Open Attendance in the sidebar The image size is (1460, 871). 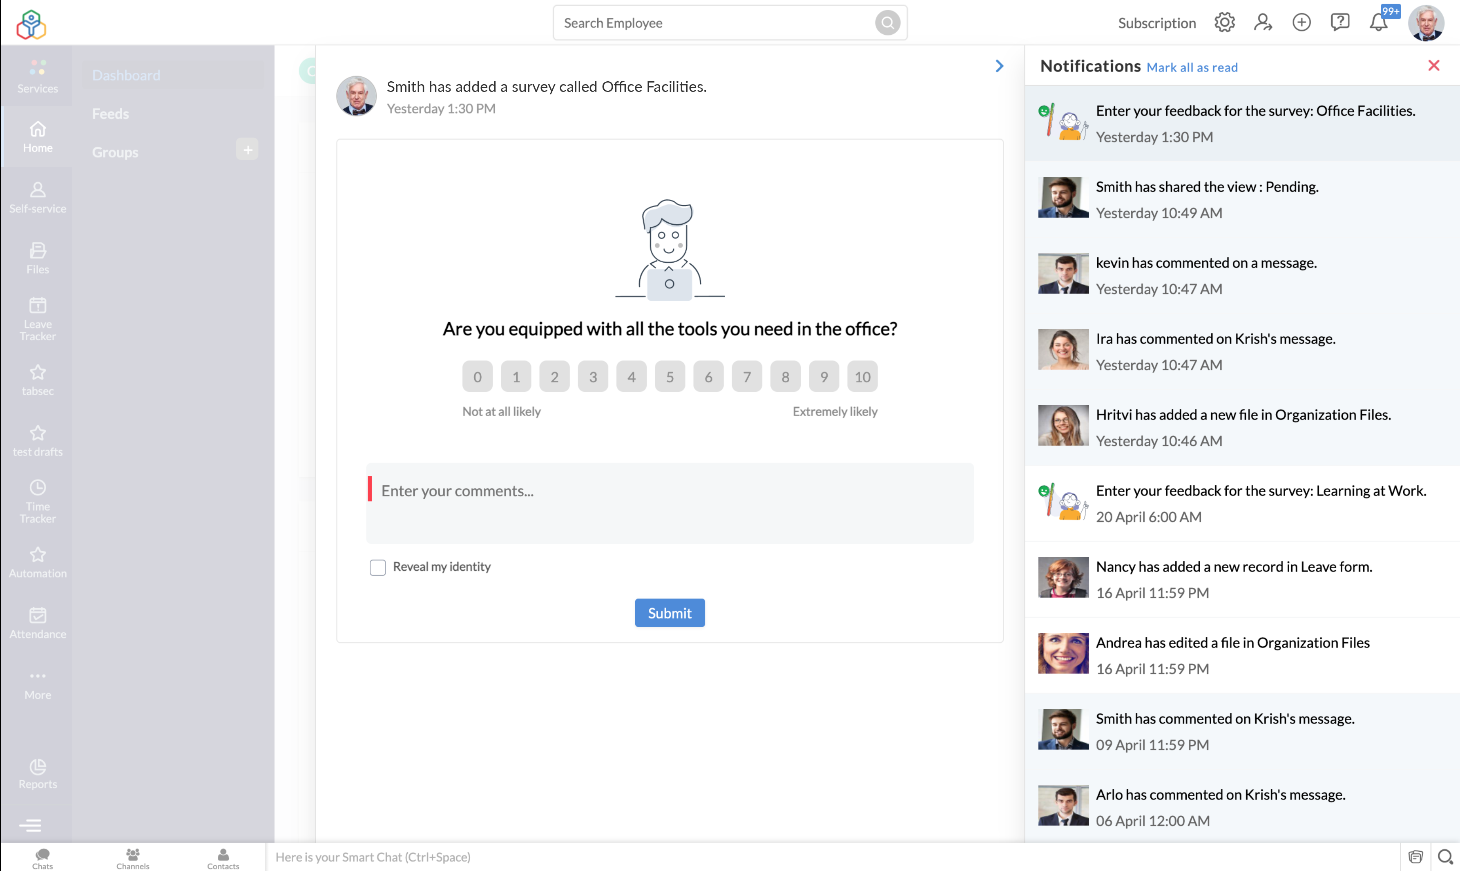[x=38, y=623]
